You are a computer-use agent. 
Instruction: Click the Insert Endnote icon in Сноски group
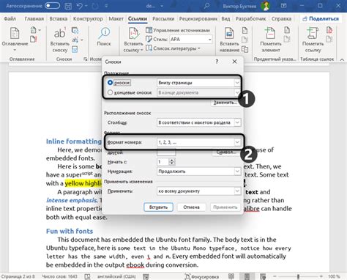tap(75, 31)
